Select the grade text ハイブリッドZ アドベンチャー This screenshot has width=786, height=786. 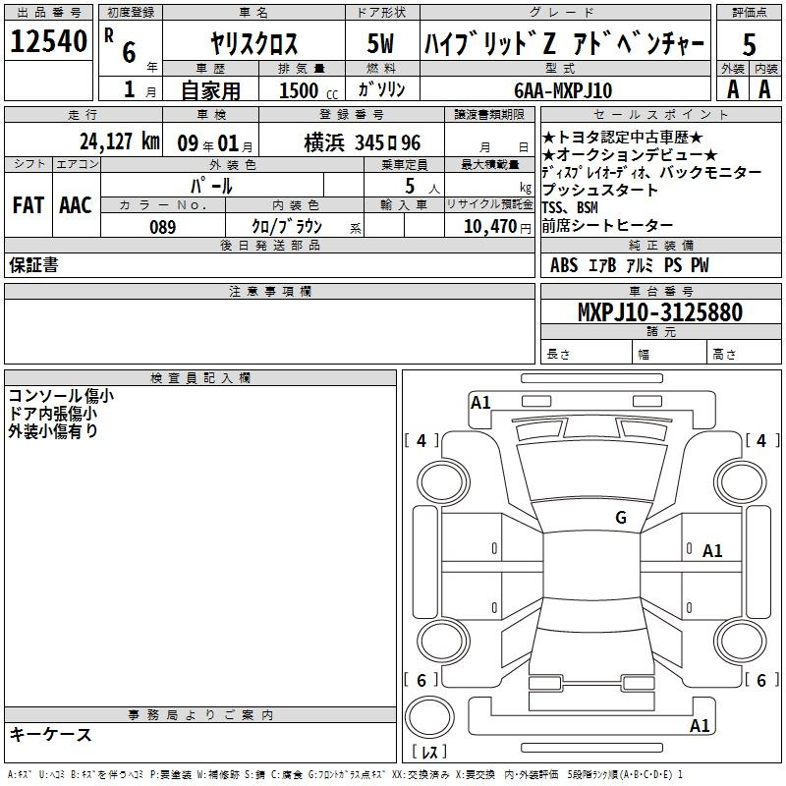pyautogui.click(x=564, y=43)
